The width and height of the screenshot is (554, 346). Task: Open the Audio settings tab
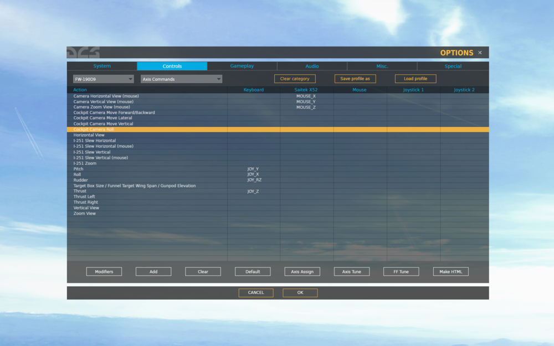[312, 66]
